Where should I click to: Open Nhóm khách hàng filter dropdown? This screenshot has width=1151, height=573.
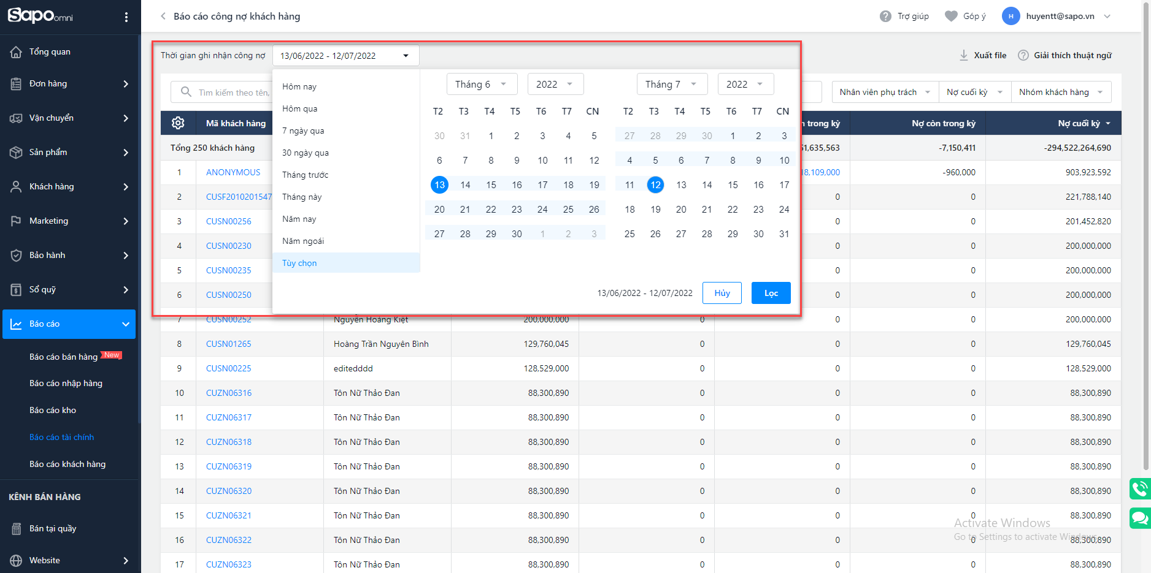pos(1061,93)
